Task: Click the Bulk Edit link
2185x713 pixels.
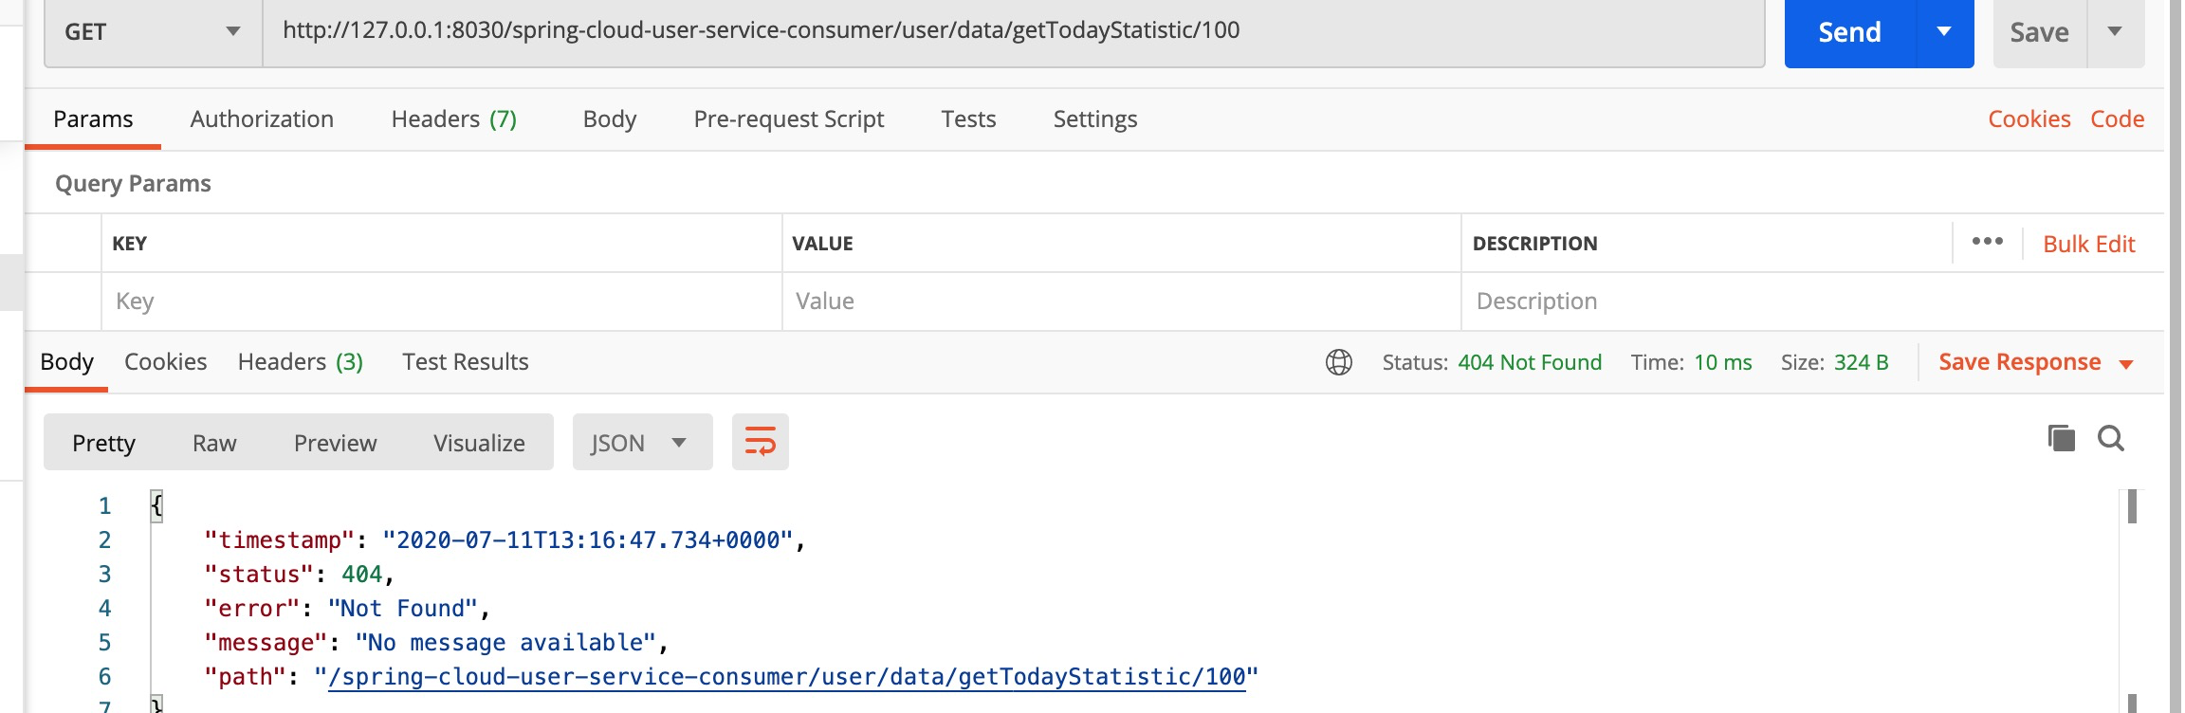Action: pyautogui.click(x=2088, y=244)
